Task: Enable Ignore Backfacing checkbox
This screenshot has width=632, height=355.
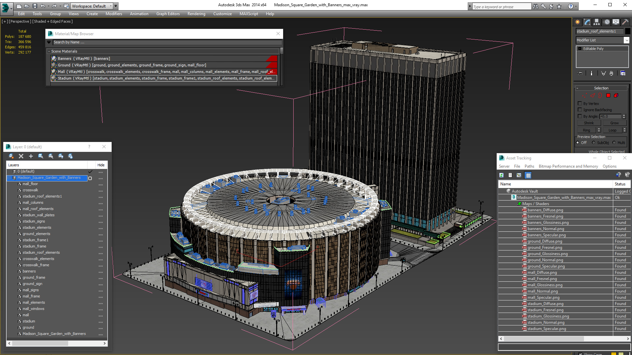Action: (580, 109)
